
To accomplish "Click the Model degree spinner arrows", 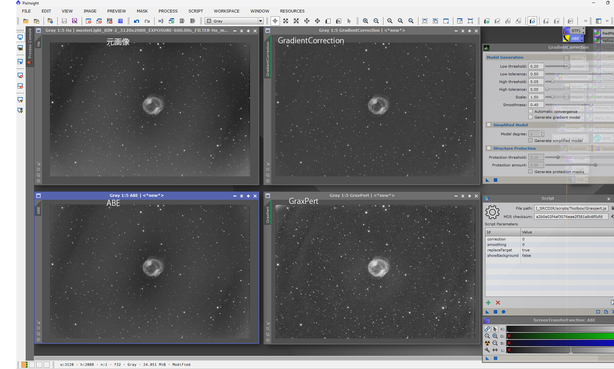I will pos(542,134).
